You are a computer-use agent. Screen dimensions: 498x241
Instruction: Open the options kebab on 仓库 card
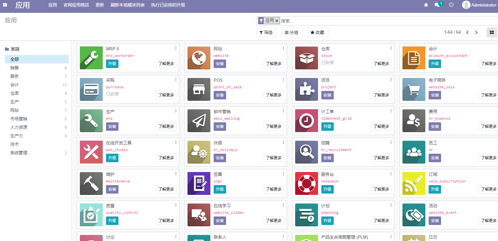pyautogui.click(x=391, y=48)
